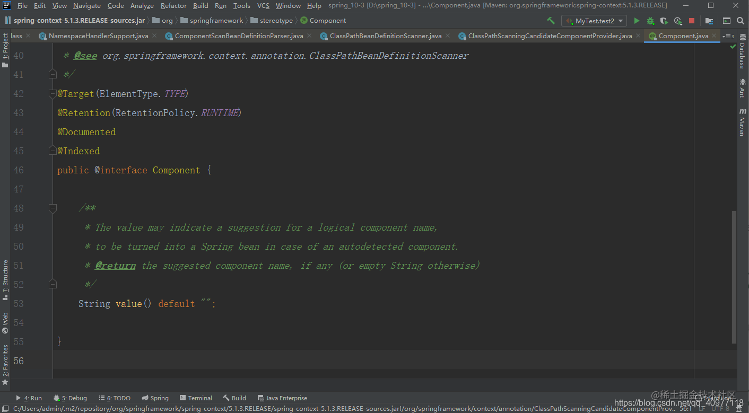Image resolution: width=749 pixels, height=413 pixels.
Task: Collapse the javadoc fold at line 41
Action: coord(53,75)
